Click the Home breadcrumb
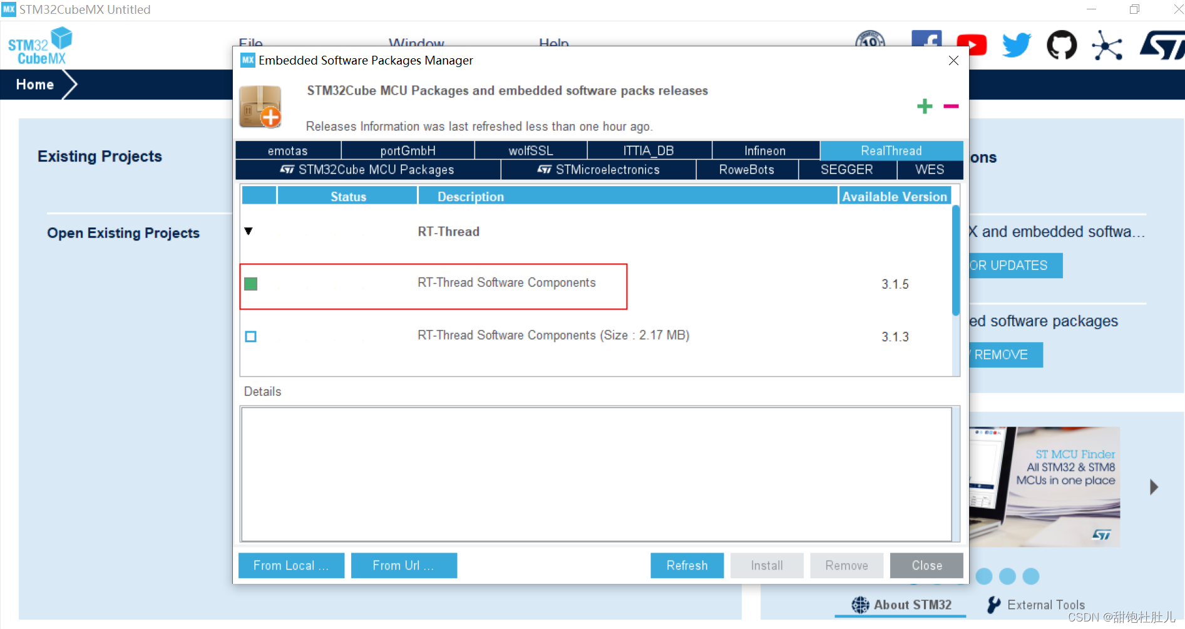Image resolution: width=1185 pixels, height=629 pixels. pyautogui.click(x=35, y=85)
